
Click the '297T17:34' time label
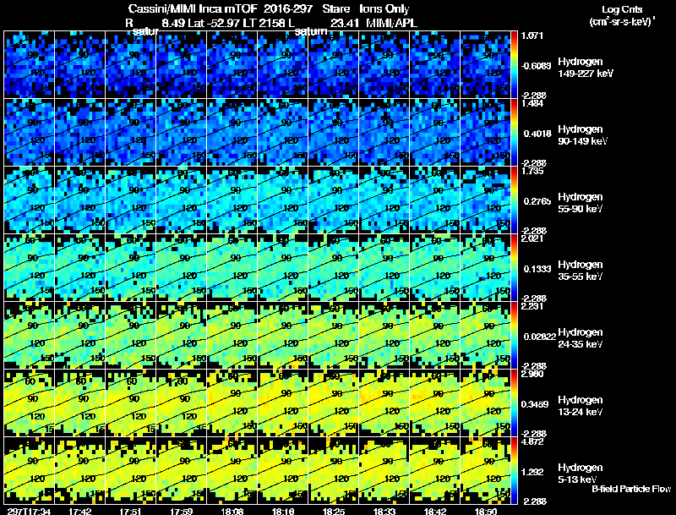[30, 511]
